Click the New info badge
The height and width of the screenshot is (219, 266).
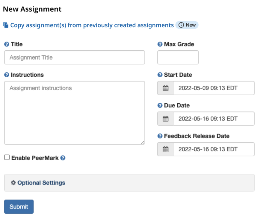[187, 25]
